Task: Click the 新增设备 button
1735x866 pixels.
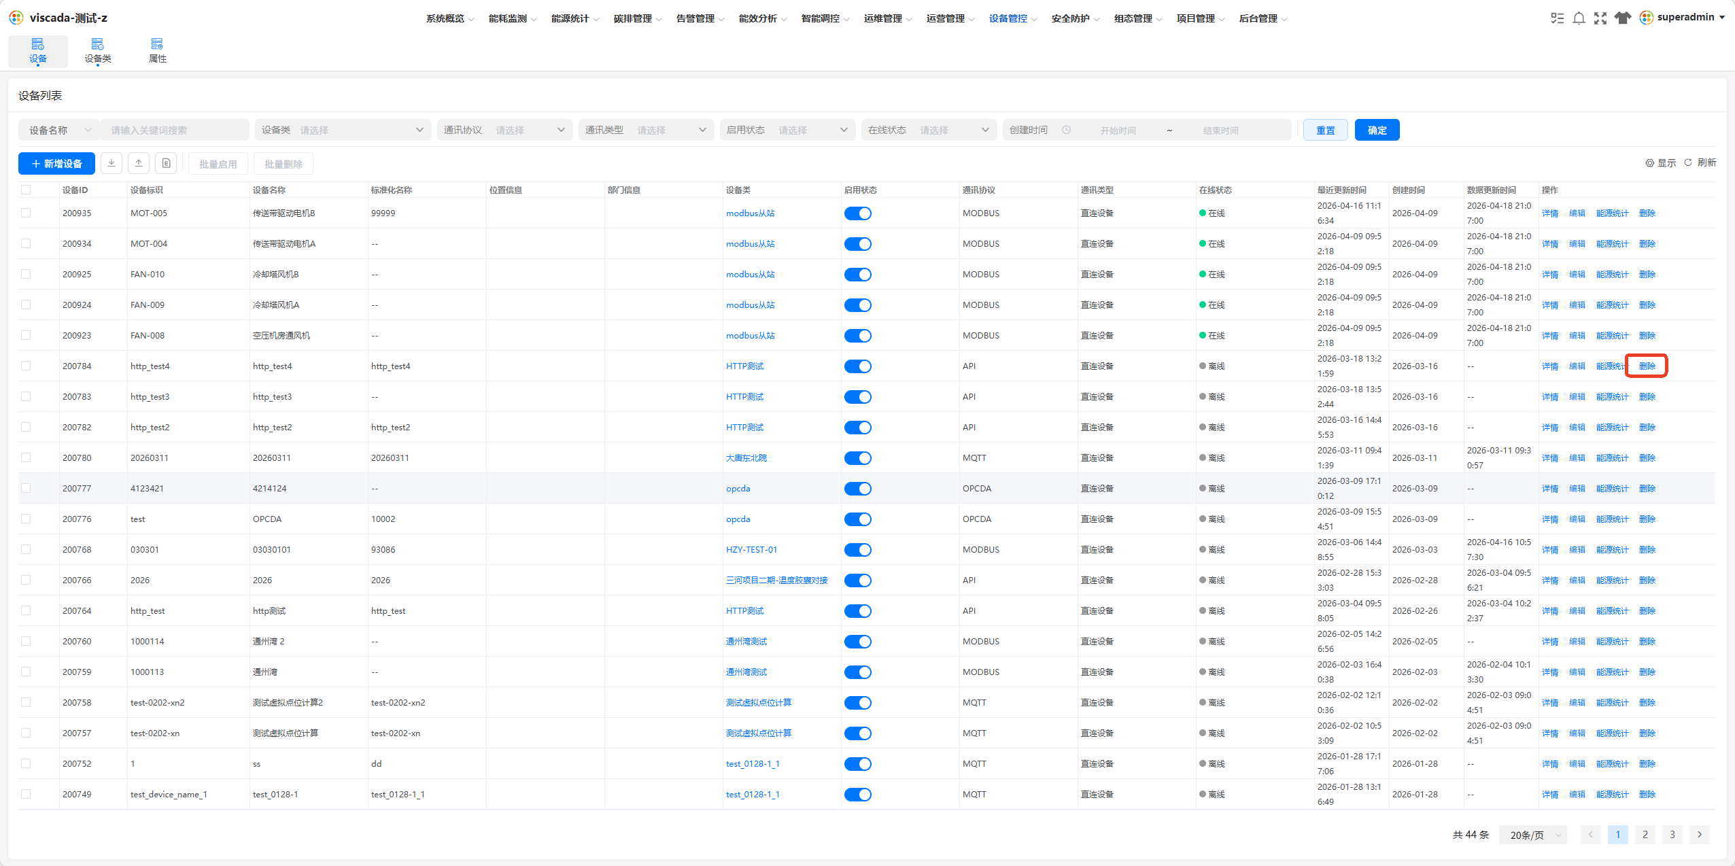Action: point(56,163)
